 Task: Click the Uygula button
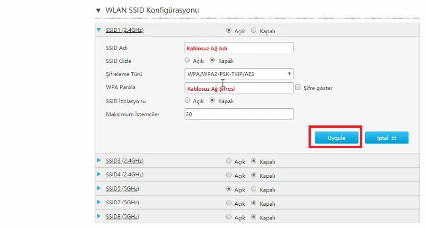(336, 138)
